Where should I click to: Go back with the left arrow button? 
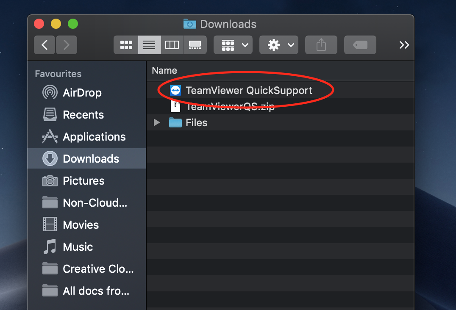(44, 45)
